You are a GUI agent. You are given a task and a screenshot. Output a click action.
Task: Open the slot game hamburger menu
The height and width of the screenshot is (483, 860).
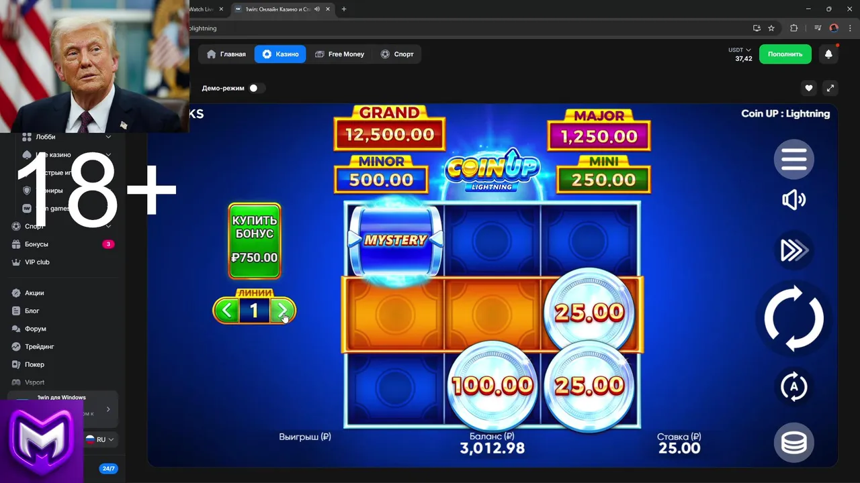[x=793, y=160]
